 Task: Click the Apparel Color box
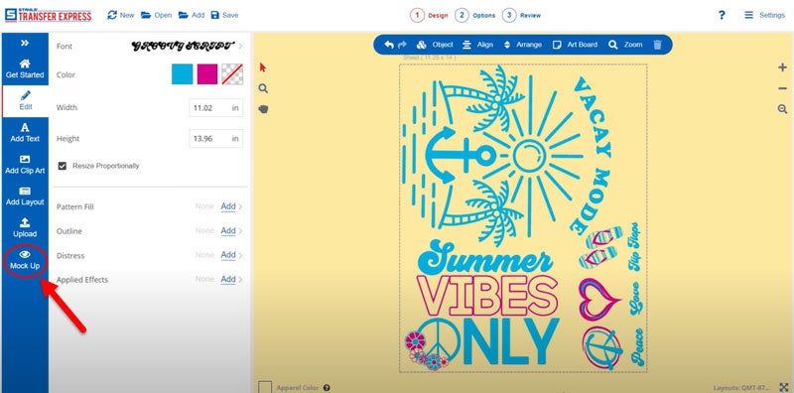265,387
